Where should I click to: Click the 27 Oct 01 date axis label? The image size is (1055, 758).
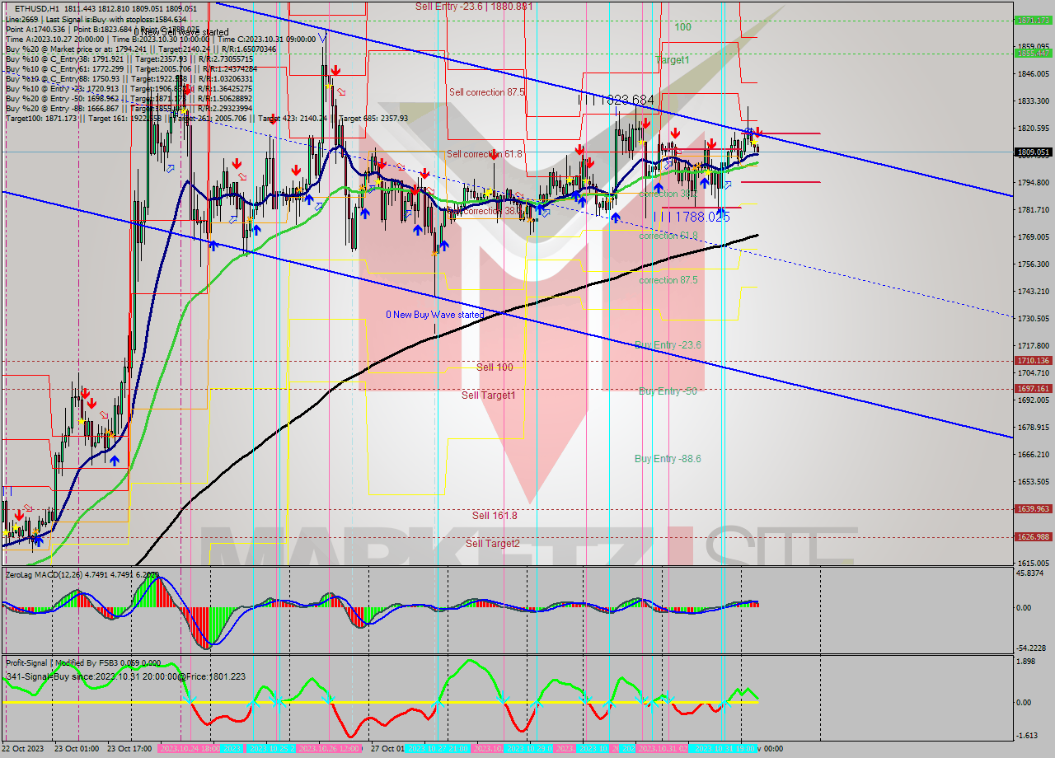pos(387,746)
